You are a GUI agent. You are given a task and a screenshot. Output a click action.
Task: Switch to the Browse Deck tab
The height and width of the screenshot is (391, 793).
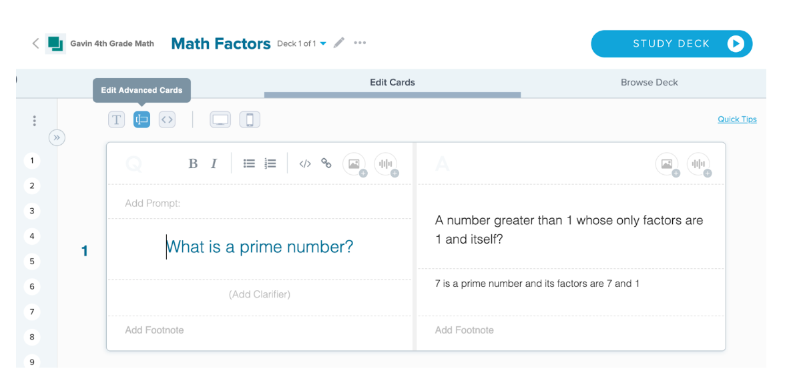tap(649, 83)
